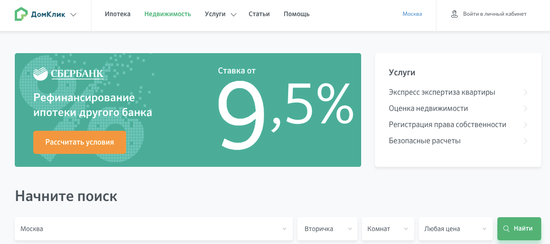
Task: Open the Комнат rooms dropdown
Action: pos(388,229)
